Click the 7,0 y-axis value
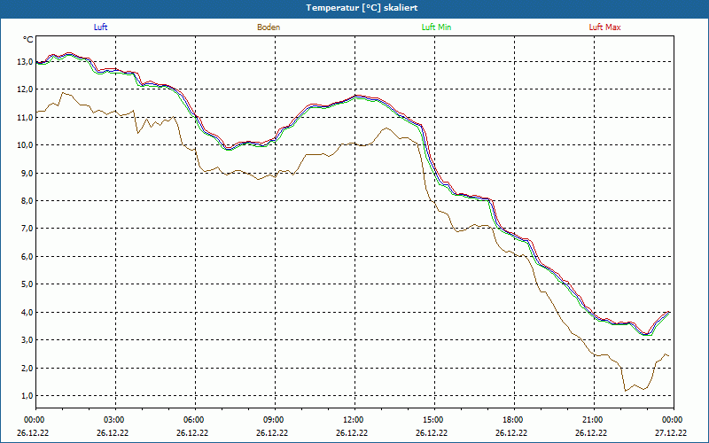The height and width of the screenshot is (443, 709). pos(27,229)
